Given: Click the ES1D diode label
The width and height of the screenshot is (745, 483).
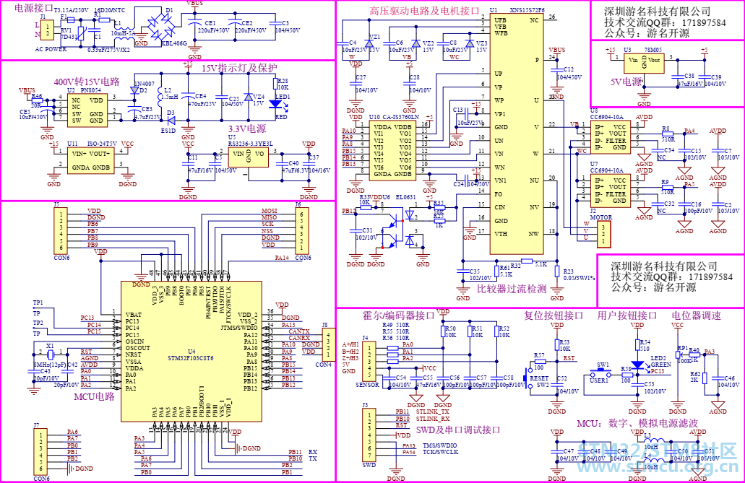Looking at the screenshot, I should coord(168,131).
